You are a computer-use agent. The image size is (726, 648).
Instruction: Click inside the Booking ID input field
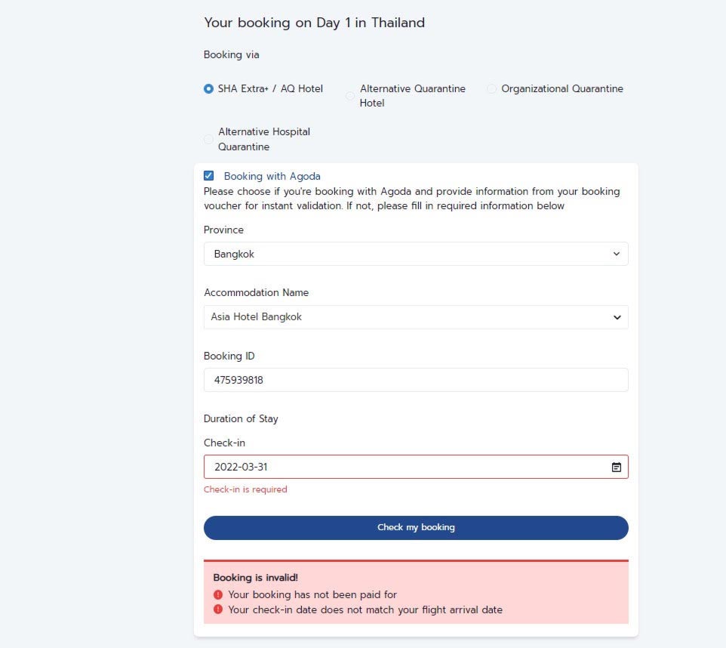point(415,380)
